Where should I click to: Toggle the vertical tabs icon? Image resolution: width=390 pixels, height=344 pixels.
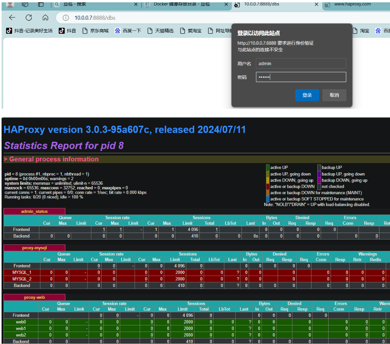[41, 5]
